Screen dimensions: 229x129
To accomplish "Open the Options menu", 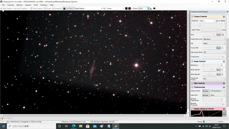I will point(19,5).
